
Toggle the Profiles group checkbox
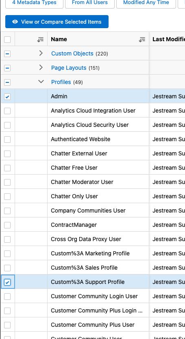tap(7, 82)
